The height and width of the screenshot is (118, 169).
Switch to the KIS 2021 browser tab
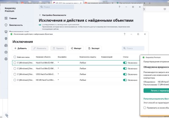(x=67, y=3)
